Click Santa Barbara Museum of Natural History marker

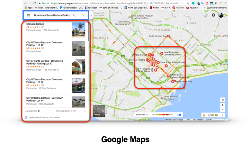129,17
